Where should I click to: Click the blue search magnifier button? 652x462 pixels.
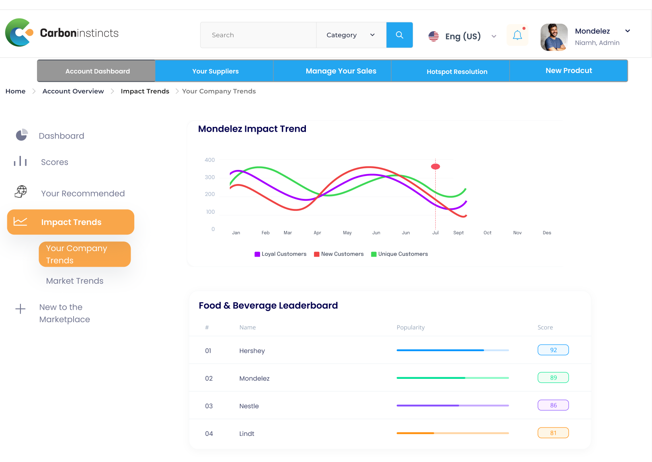point(400,35)
